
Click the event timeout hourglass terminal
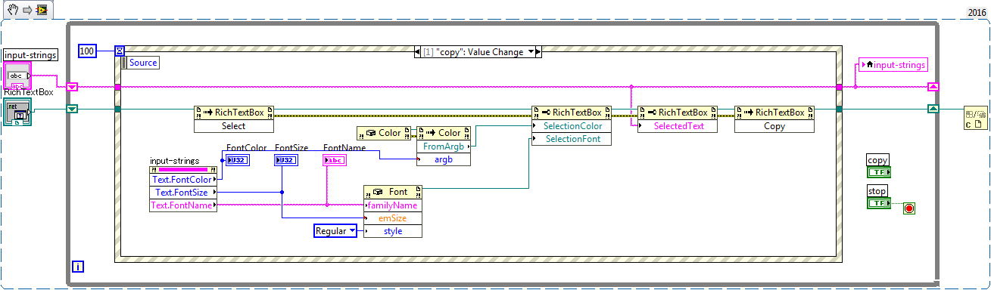[120, 51]
